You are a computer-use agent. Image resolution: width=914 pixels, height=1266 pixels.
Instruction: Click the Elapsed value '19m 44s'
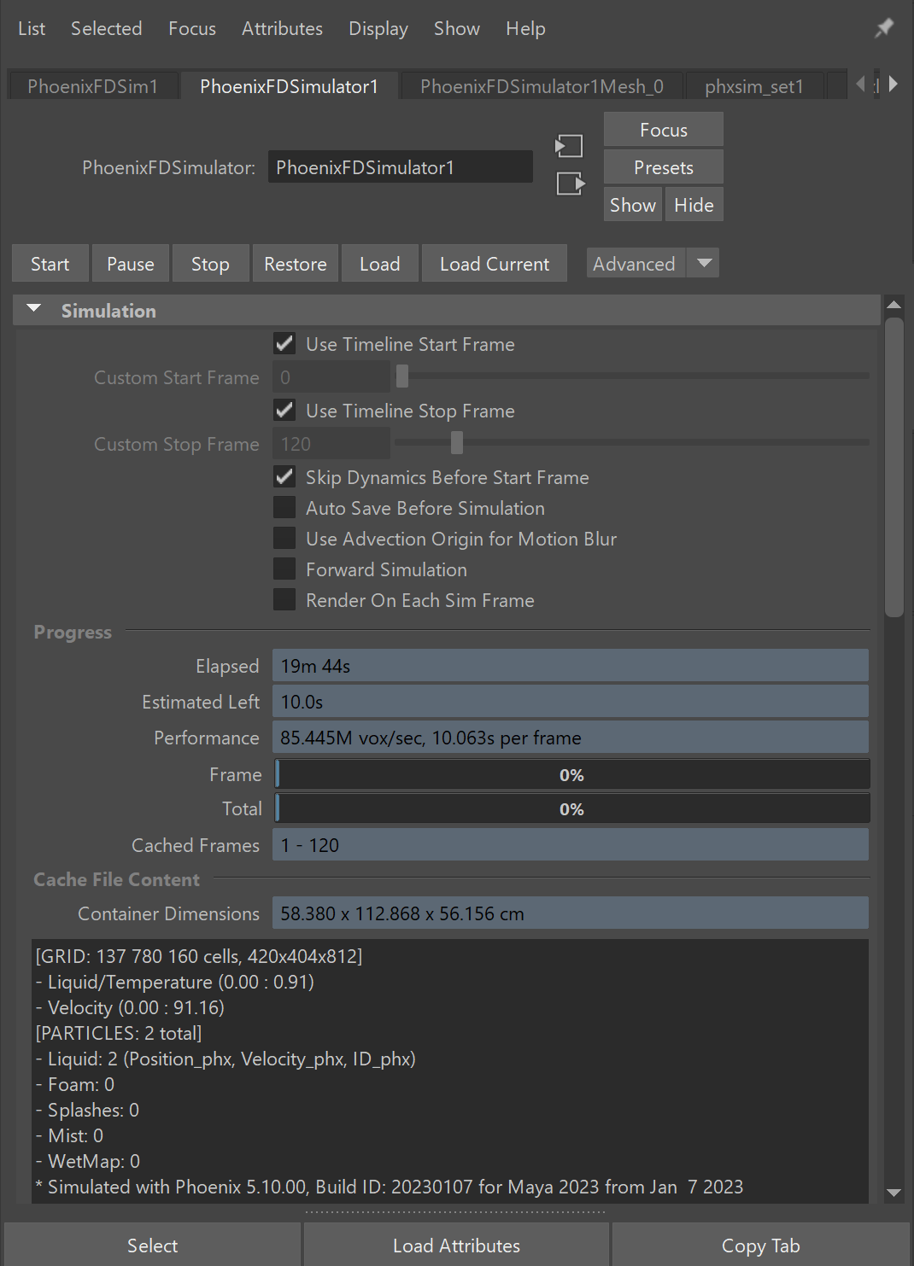coord(571,666)
